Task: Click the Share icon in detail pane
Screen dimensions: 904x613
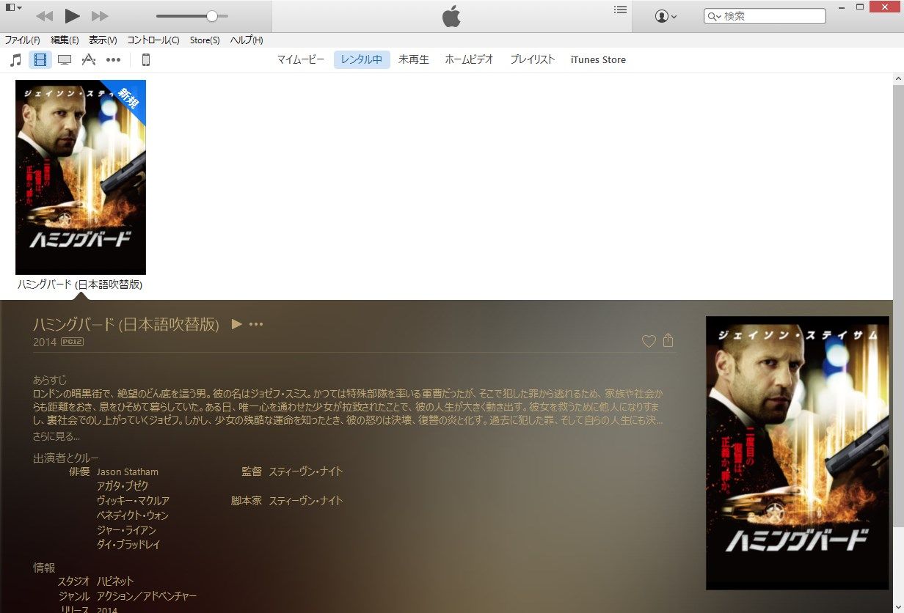Action: coord(668,340)
